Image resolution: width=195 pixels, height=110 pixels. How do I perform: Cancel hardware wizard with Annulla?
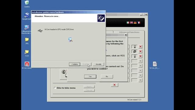[98, 64]
